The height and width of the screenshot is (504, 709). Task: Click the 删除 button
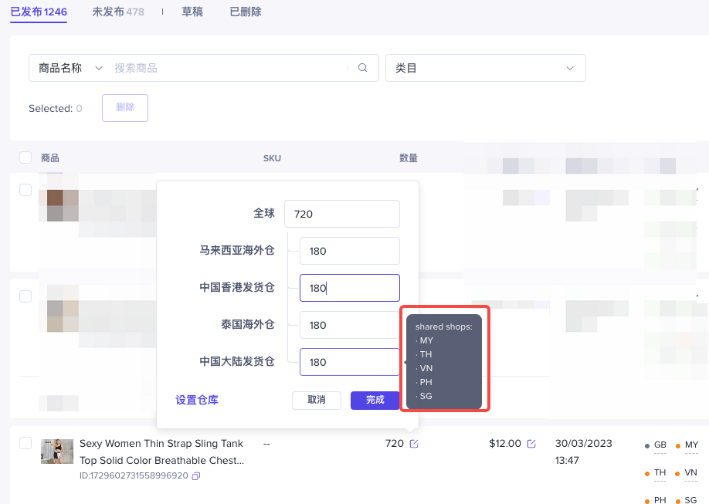(x=124, y=108)
